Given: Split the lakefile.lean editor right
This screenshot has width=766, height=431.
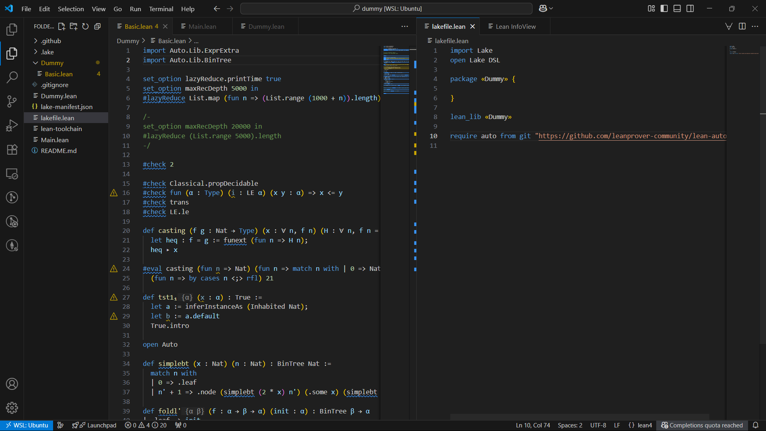Looking at the screenshot, I should tap(742, 26).
